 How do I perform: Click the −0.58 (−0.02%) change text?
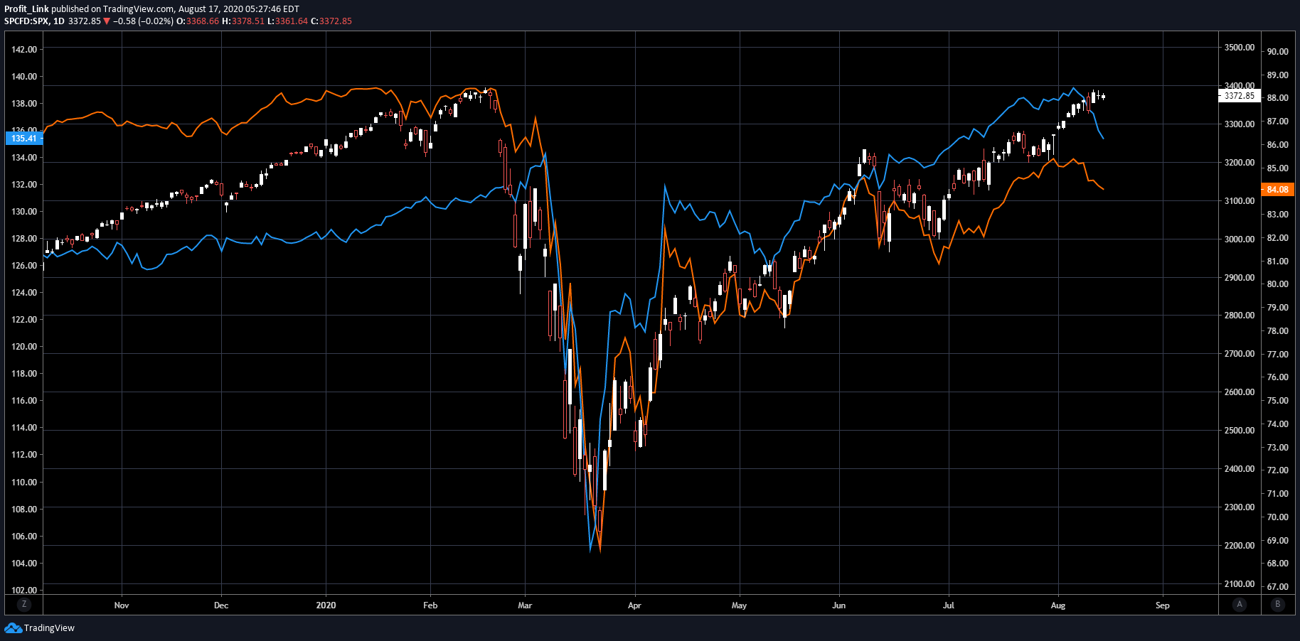coord(143,21)
